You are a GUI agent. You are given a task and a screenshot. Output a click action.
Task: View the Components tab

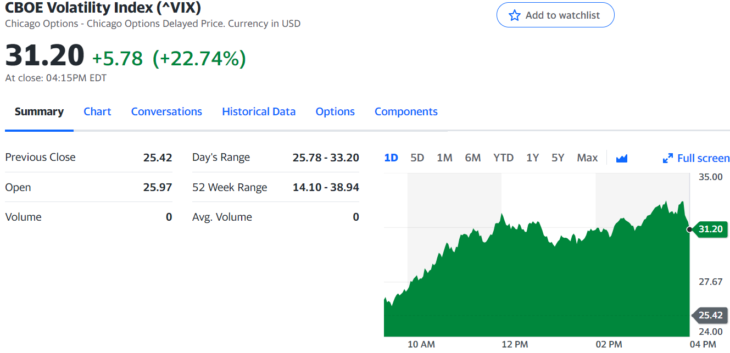coord(406,111)
